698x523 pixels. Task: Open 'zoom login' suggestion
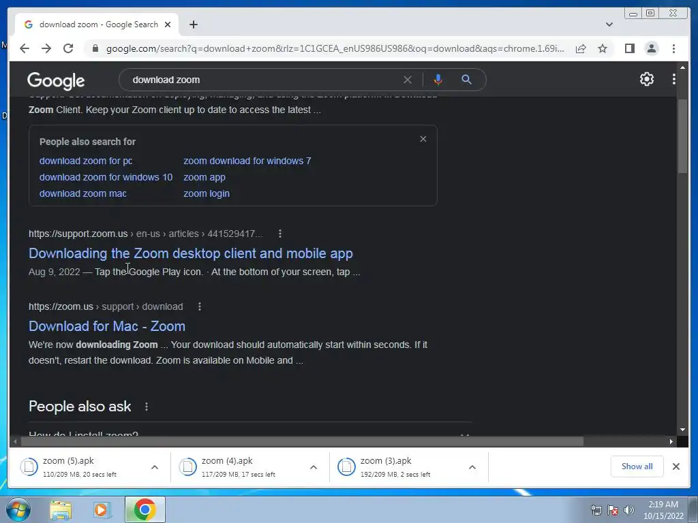point(207,193)
